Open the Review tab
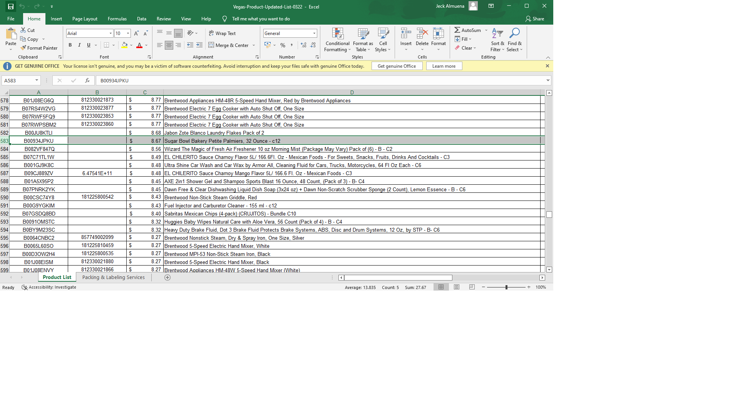This screenshot has width=740, height=401. click(164, 19)
